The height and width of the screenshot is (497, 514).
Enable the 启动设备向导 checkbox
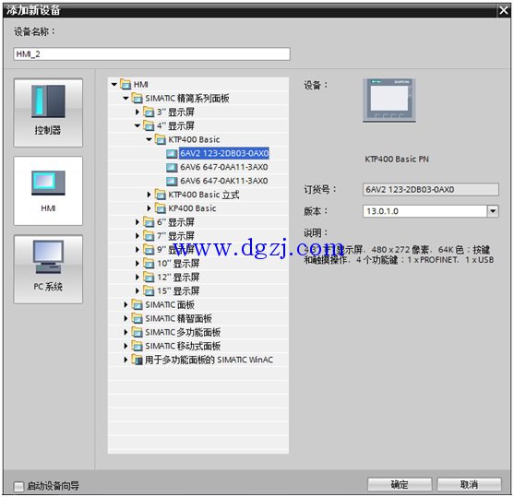[19, 486]
